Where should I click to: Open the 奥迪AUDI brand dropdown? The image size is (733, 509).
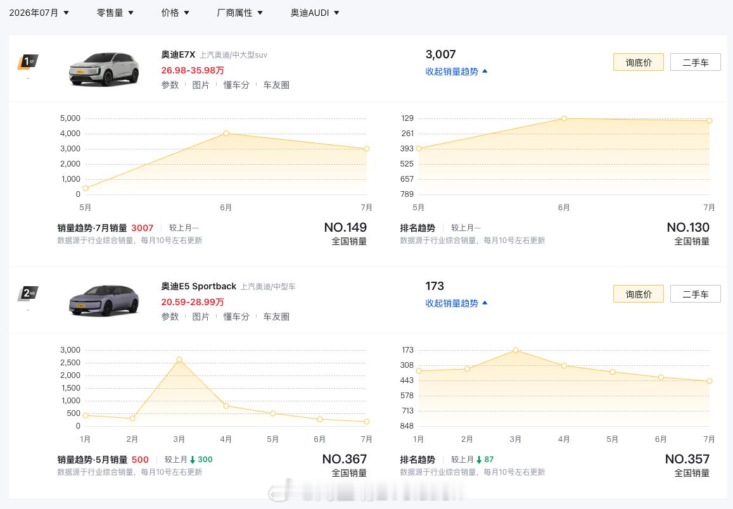(315, 13)
